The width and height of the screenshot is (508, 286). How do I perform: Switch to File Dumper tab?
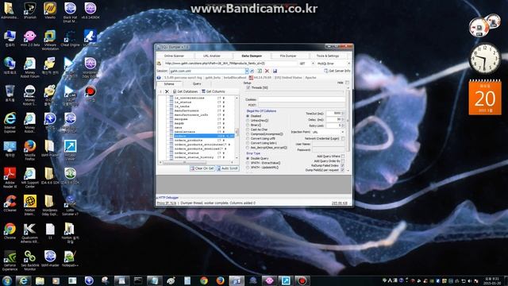[x=288, y=56]
